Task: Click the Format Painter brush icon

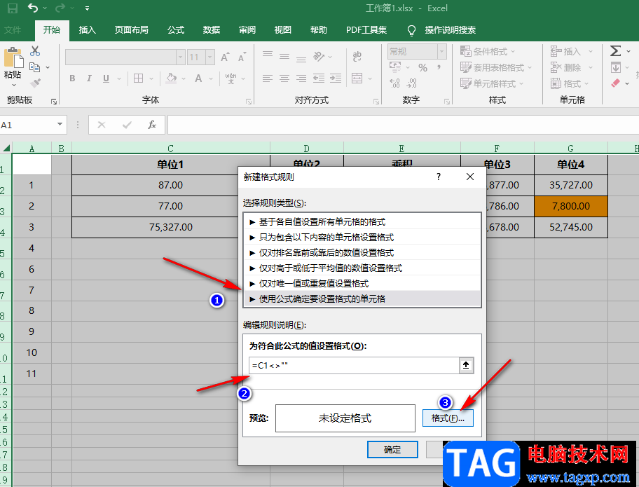Action: (35, 83)
